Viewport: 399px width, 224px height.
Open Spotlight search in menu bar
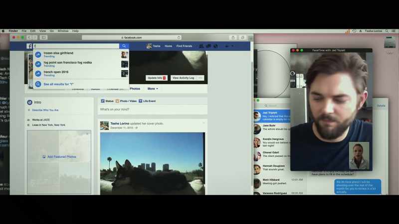[x=387, y=31]
